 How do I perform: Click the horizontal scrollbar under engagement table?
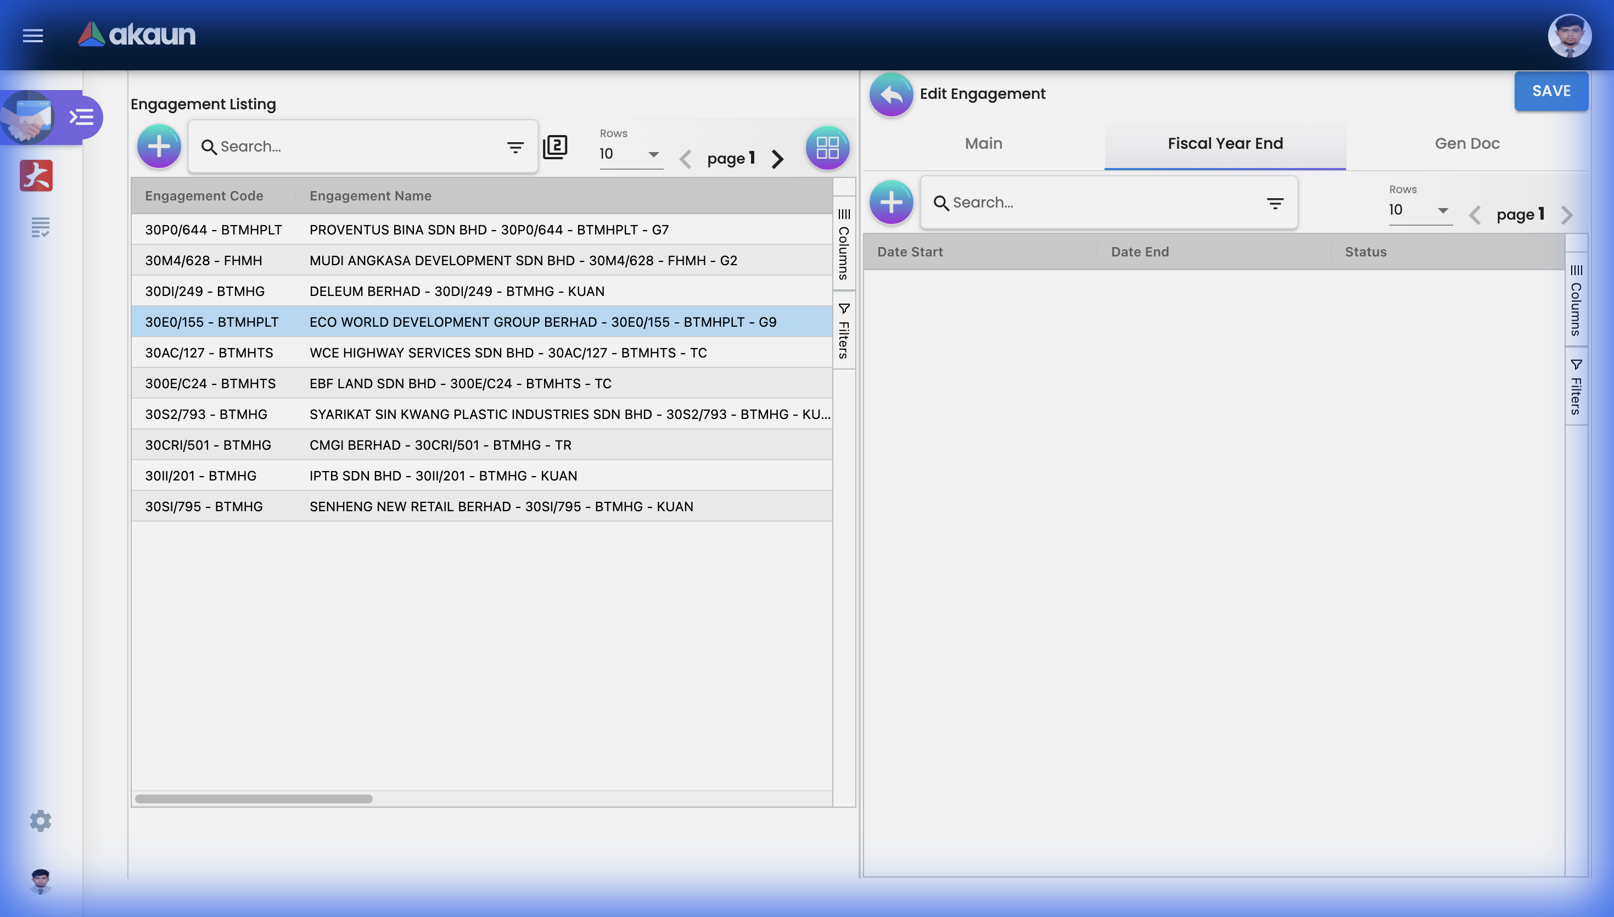(x=254, y=798)
